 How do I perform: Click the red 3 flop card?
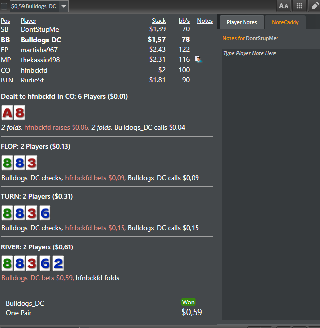coord(32,163)
